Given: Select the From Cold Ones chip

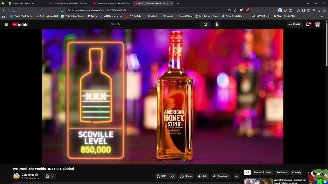Looking at the screenshot, I should (263, 172).
